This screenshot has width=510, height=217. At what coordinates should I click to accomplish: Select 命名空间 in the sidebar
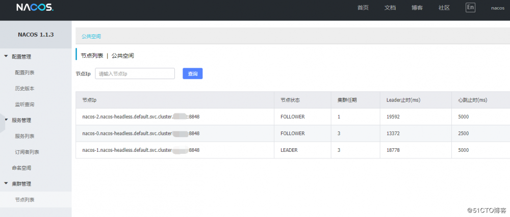[x=21, y=168]
